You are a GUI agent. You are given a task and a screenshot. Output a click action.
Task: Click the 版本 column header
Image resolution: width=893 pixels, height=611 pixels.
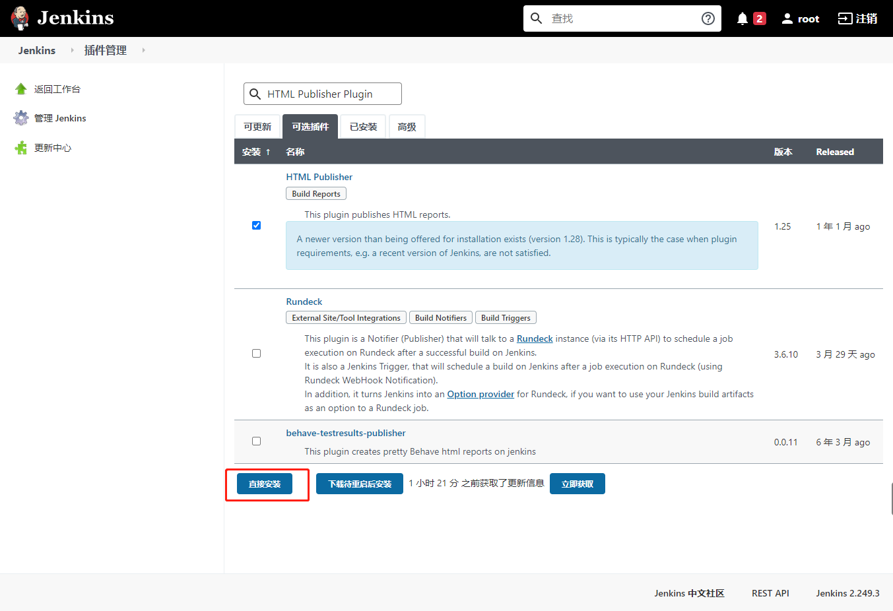coord(783,152)
